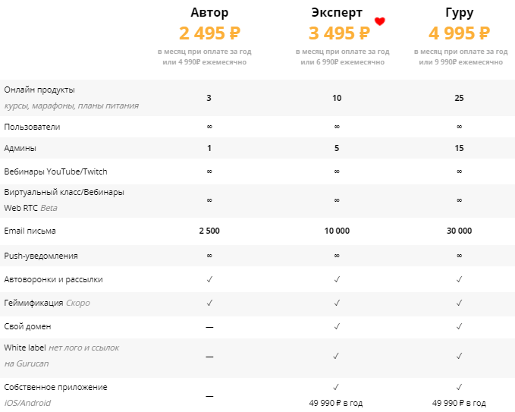Viewport: 515px width, 412px height.
Task: Click the 2 495 ₽ price
Action: click(x=209, y=33)
